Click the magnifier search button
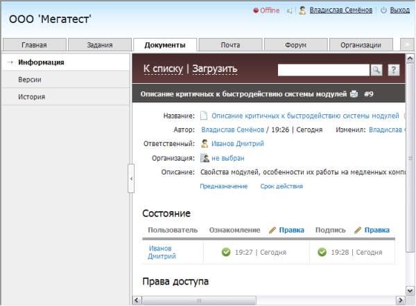 [x=376, y=70]
